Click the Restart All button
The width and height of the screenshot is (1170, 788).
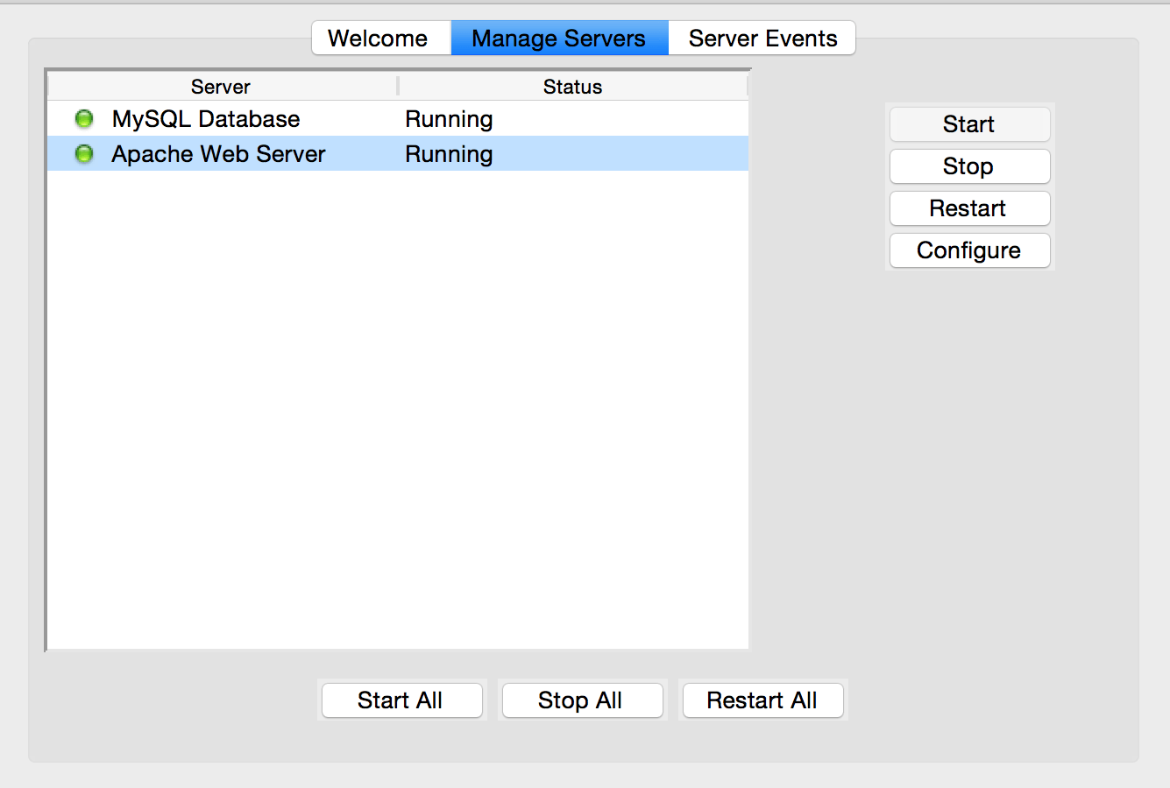tap(762, 700)
